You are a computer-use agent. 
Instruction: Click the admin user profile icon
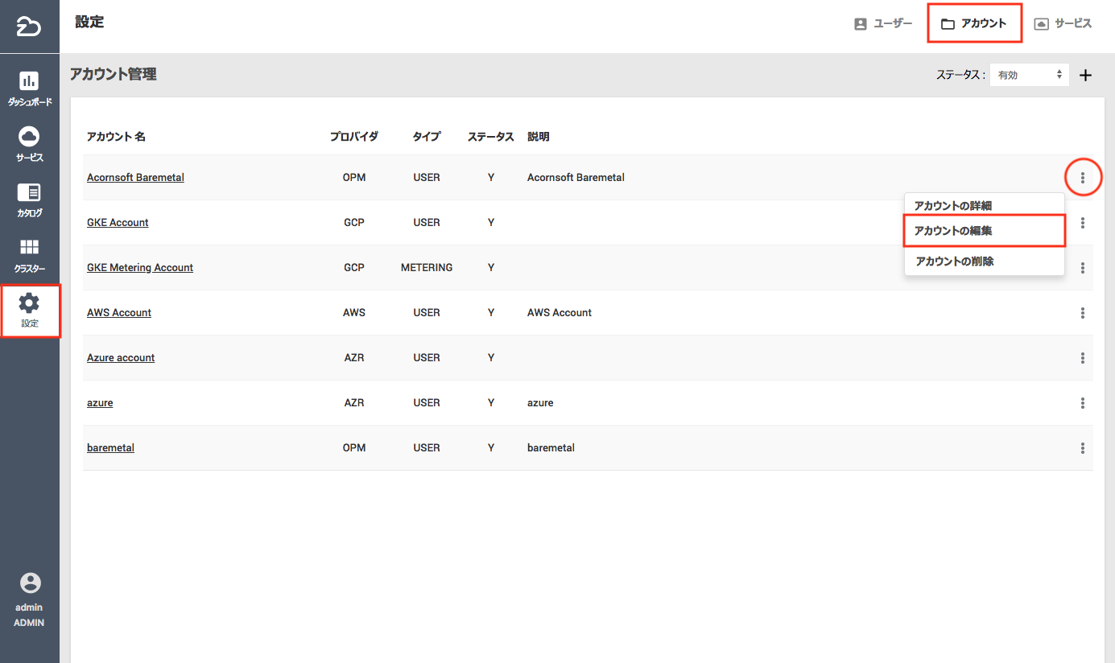coord(29,583)
